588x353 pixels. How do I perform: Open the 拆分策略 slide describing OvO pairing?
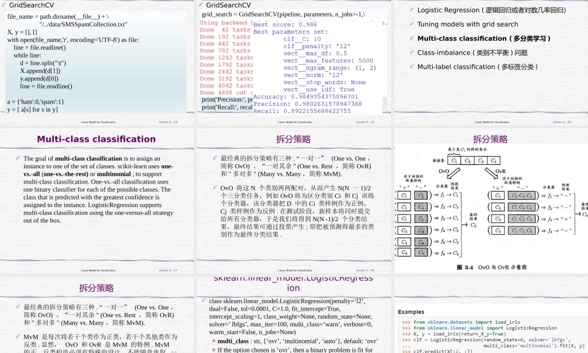pos(293,201)
